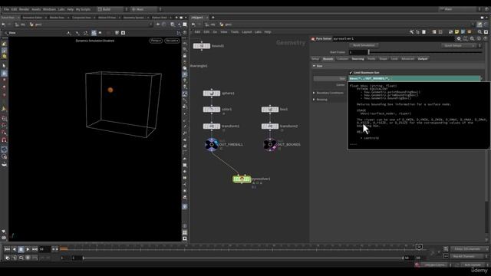Open the Windows menu
This screenshot has width=491, height=276.
point(49,9)
